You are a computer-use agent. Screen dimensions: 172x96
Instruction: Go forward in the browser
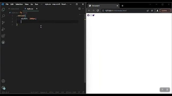coord(93,11)
